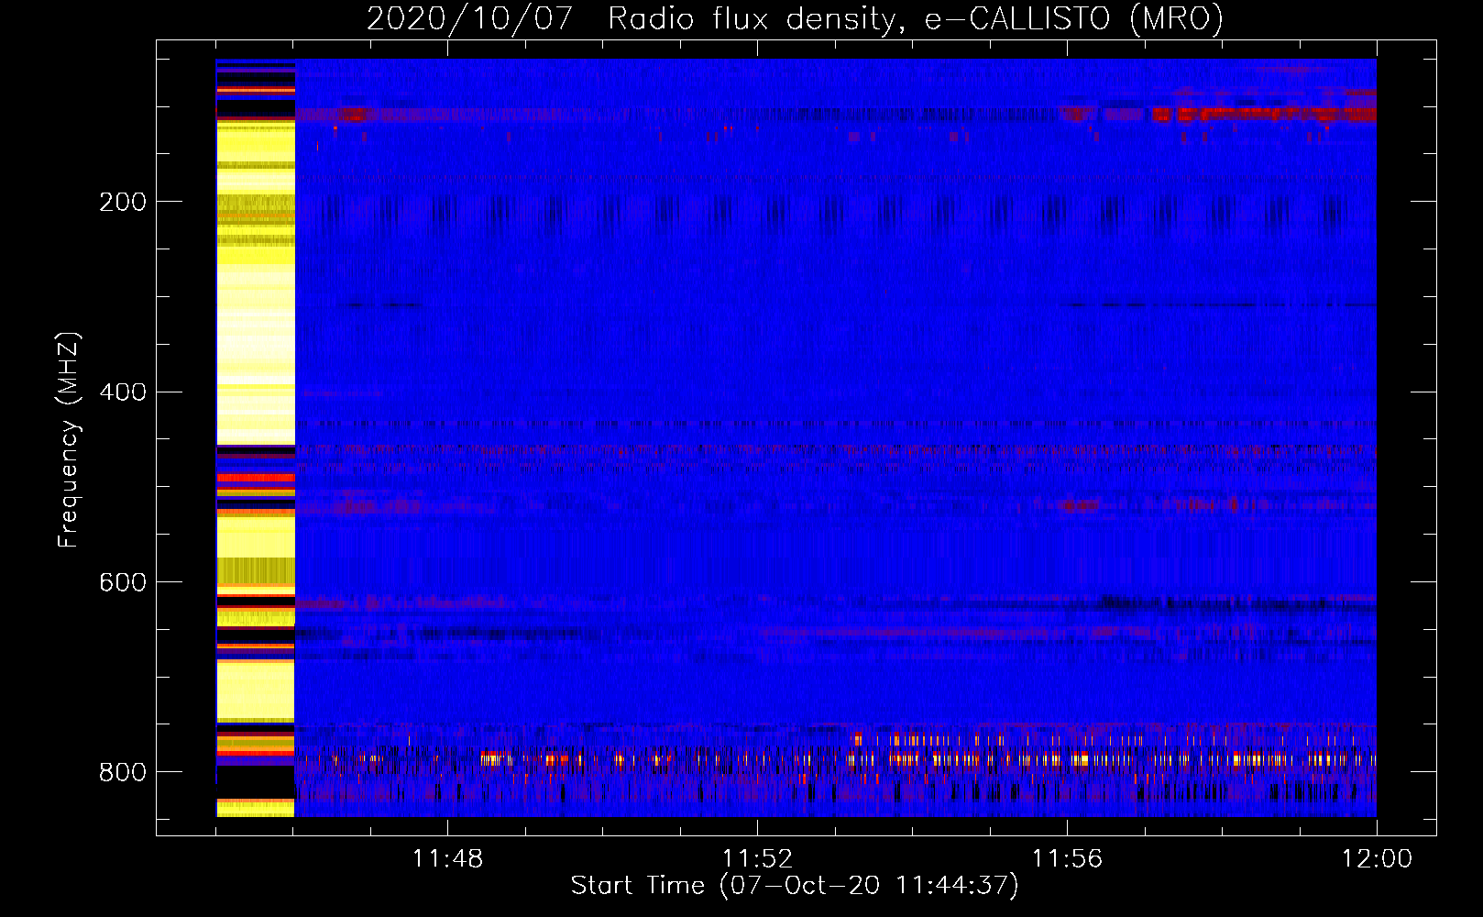Click the 200 frequency tick label
The height and width of the screenshot is (917, 1483).
click(x=123, y=202)
